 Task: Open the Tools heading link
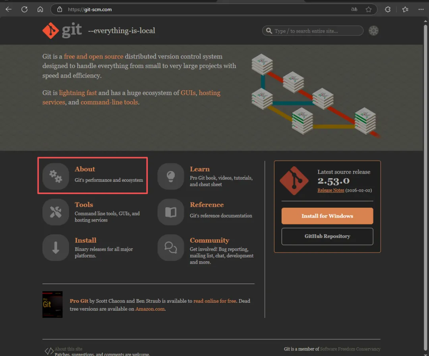[x=84, y=205]
